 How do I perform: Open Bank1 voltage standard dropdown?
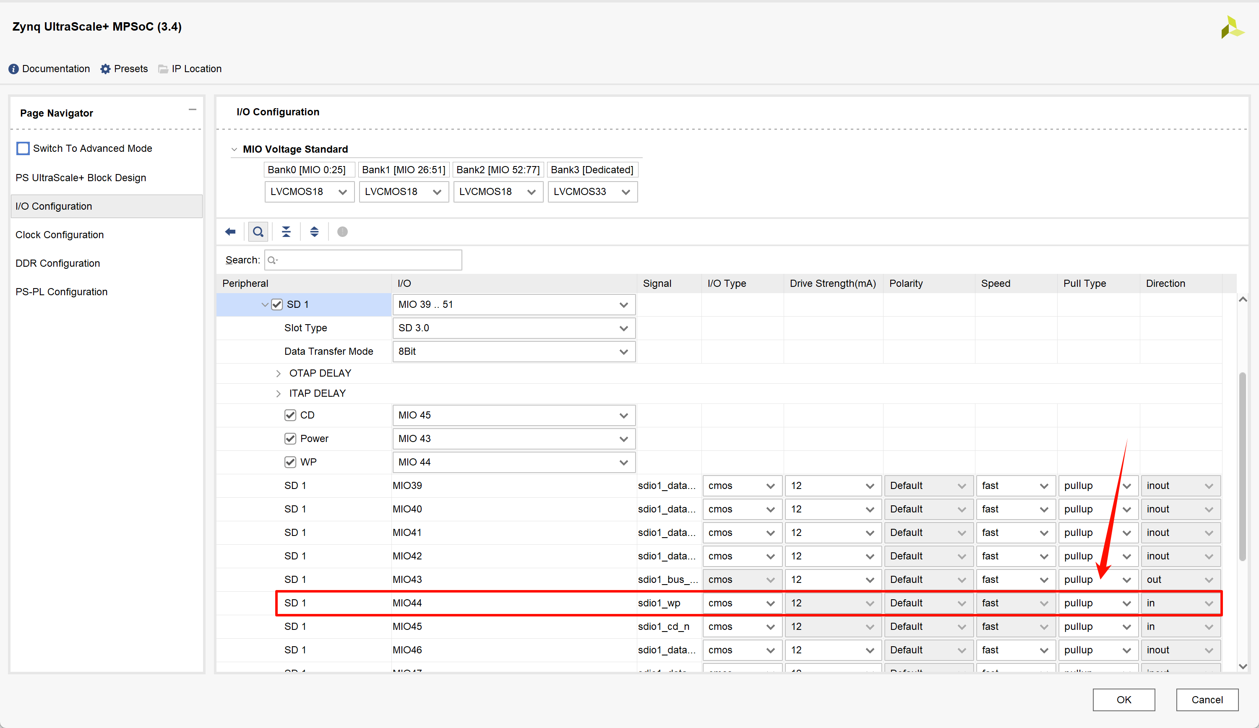tap(404, 192)
